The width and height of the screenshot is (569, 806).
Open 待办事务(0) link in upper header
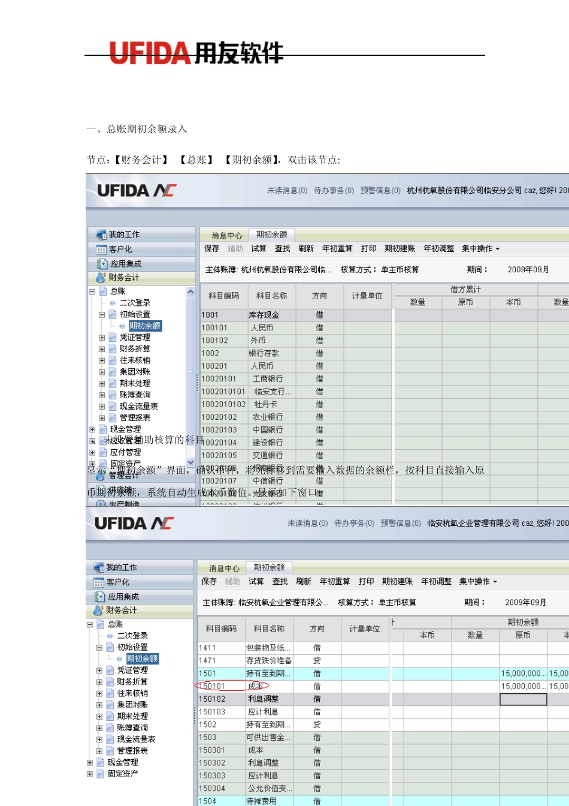(x=334, y=190)
